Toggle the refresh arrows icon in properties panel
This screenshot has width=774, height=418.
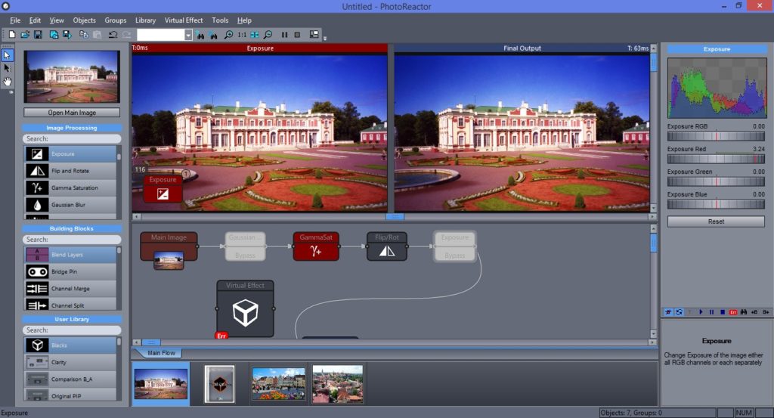pyautogui.click(x=680, y=312)
